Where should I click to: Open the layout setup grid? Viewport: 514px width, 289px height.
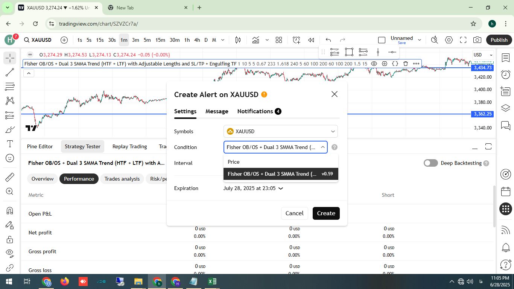[279, 40]
